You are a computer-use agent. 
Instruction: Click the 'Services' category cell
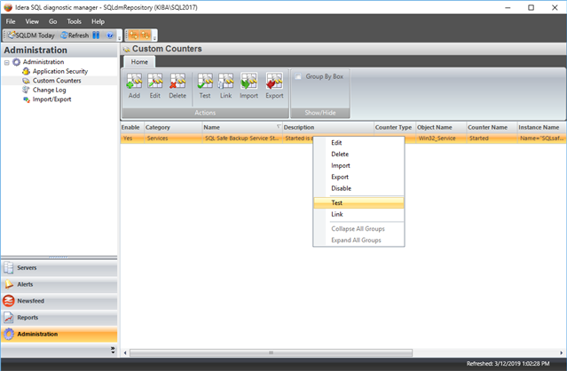[x=173, y=138]
